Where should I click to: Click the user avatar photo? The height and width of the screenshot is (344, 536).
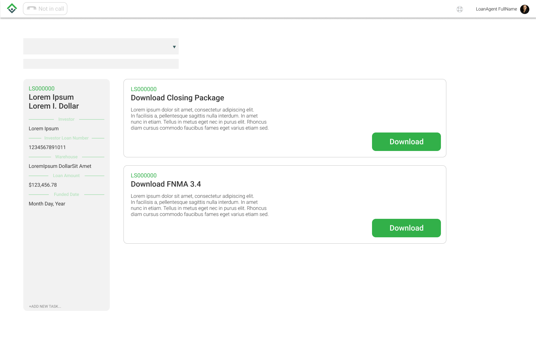click(x=525, y=9)
